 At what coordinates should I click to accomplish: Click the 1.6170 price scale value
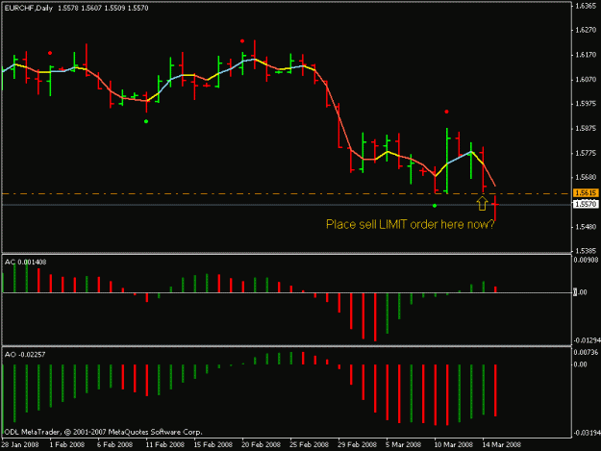pos(586,55)
